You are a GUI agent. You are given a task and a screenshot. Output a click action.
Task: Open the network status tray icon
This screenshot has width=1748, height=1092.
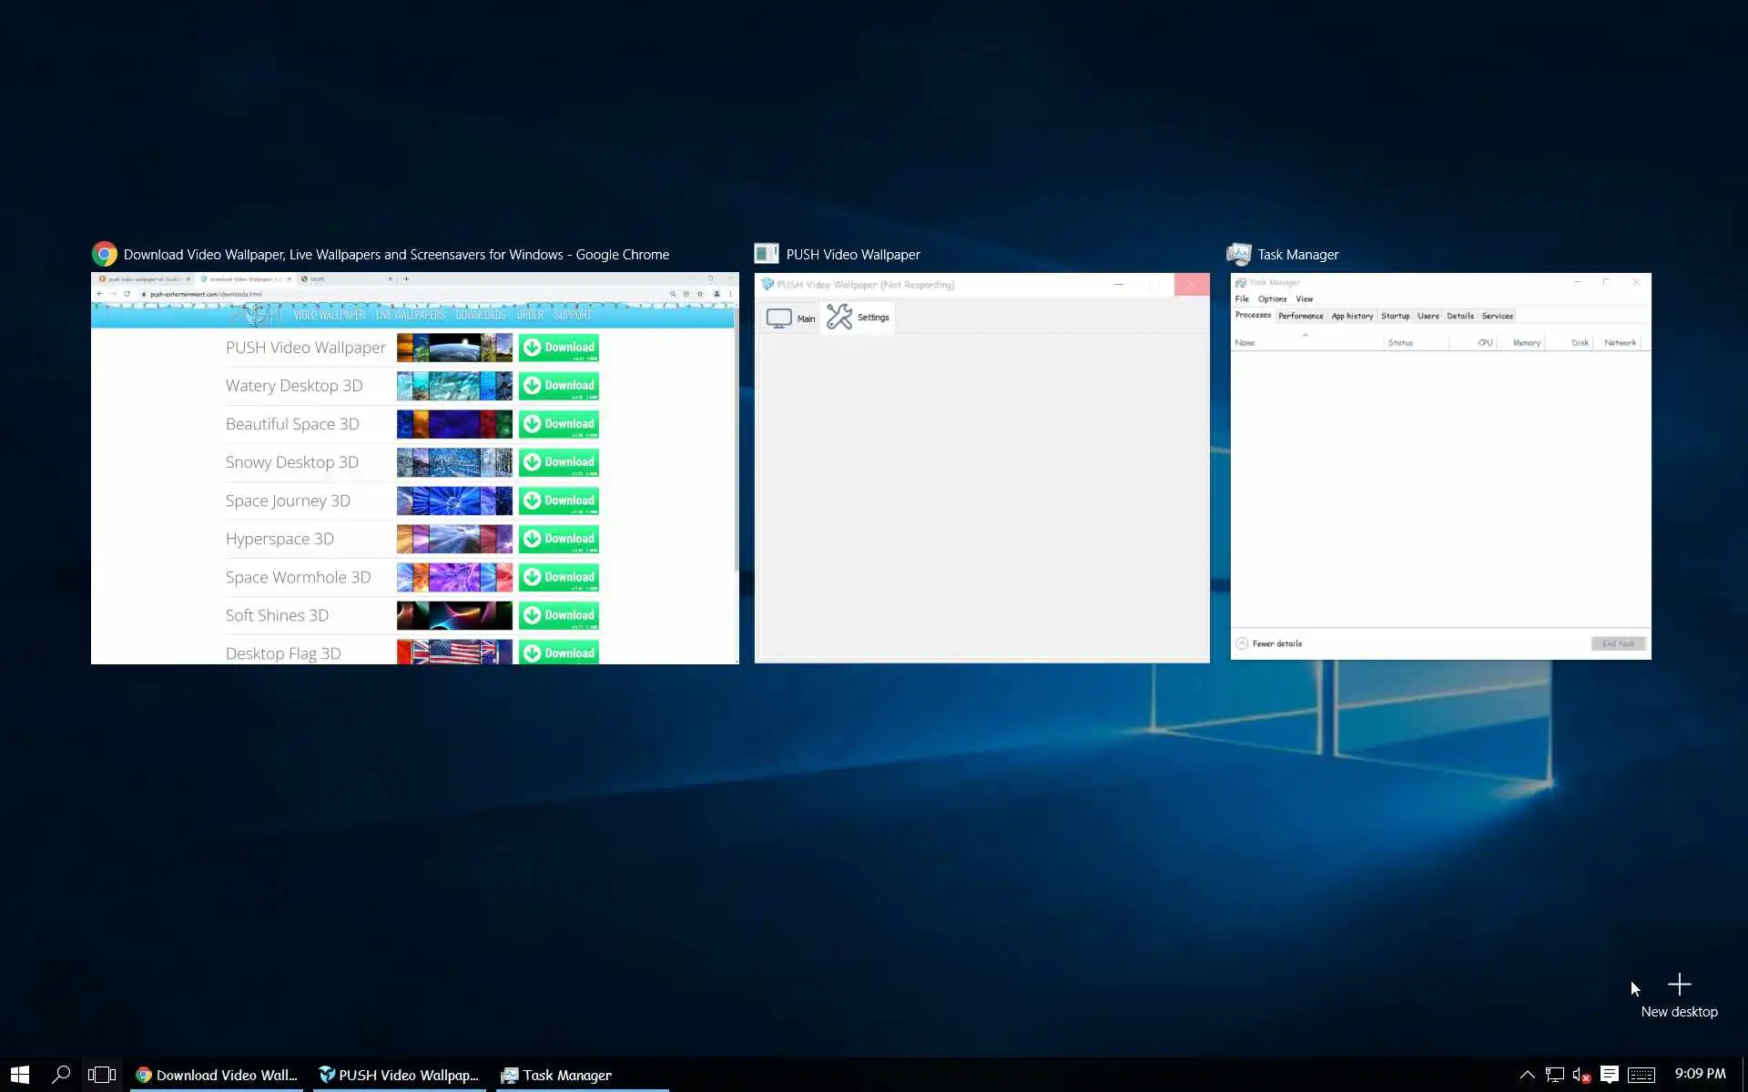[1555, 1075]
